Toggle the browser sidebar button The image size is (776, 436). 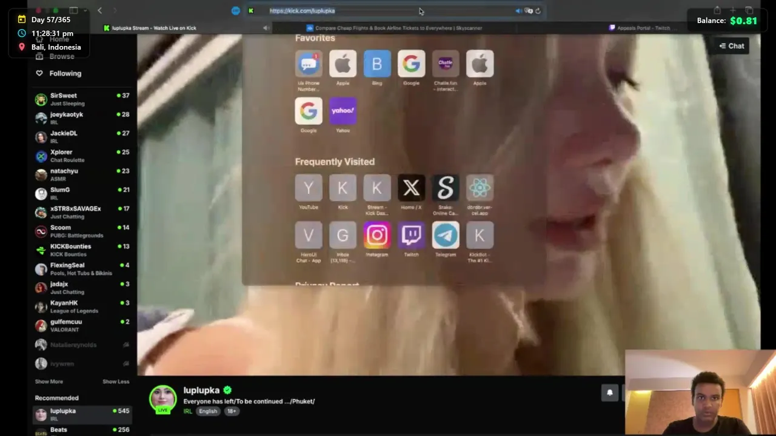(73, 10)
